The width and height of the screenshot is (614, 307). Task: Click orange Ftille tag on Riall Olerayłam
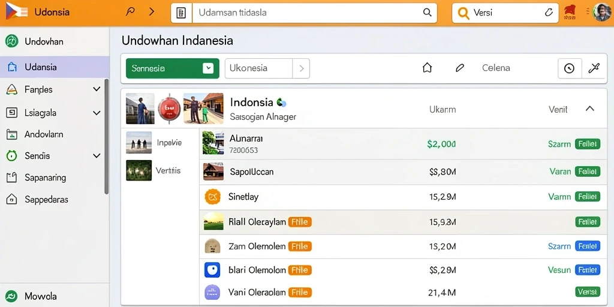(300, 222)
